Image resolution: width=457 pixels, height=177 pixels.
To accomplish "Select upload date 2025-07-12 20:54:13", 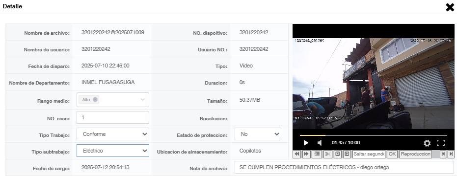I will click(x=105, y=167).
